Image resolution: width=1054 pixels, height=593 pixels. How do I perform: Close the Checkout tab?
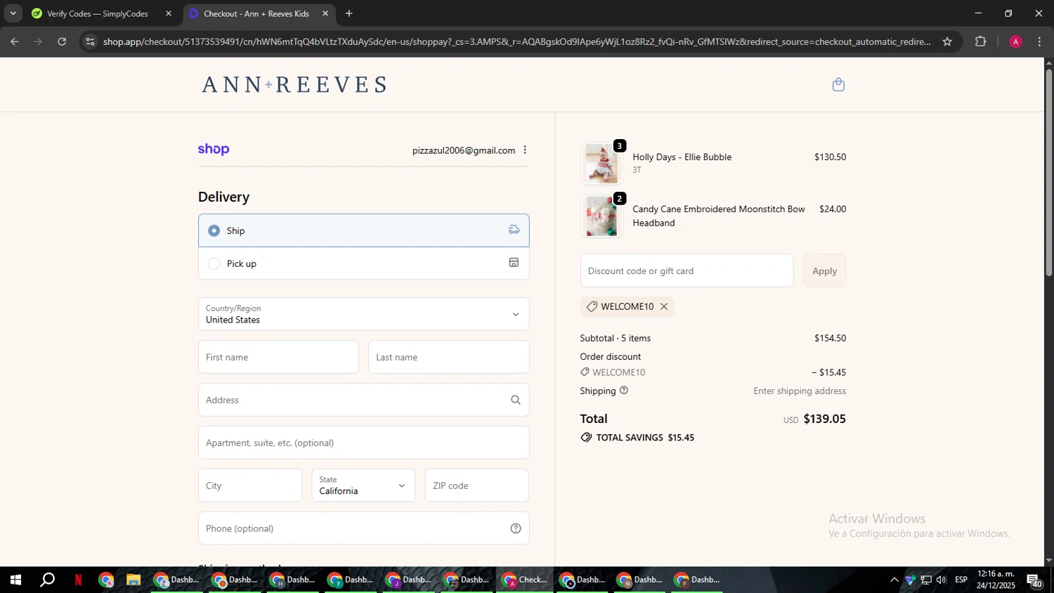[325, 13]
